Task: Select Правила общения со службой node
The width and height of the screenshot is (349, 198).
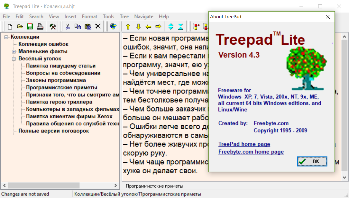Action: coord(73,124)
